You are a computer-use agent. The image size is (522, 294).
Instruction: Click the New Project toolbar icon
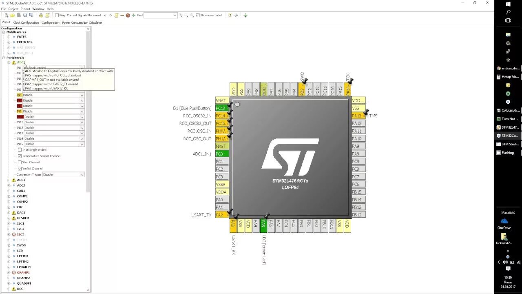[6, 15]
